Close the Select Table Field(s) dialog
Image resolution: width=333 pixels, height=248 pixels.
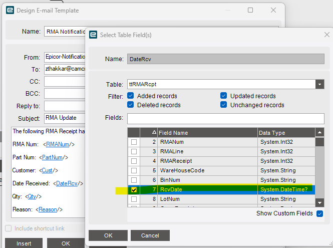[327, 35]
